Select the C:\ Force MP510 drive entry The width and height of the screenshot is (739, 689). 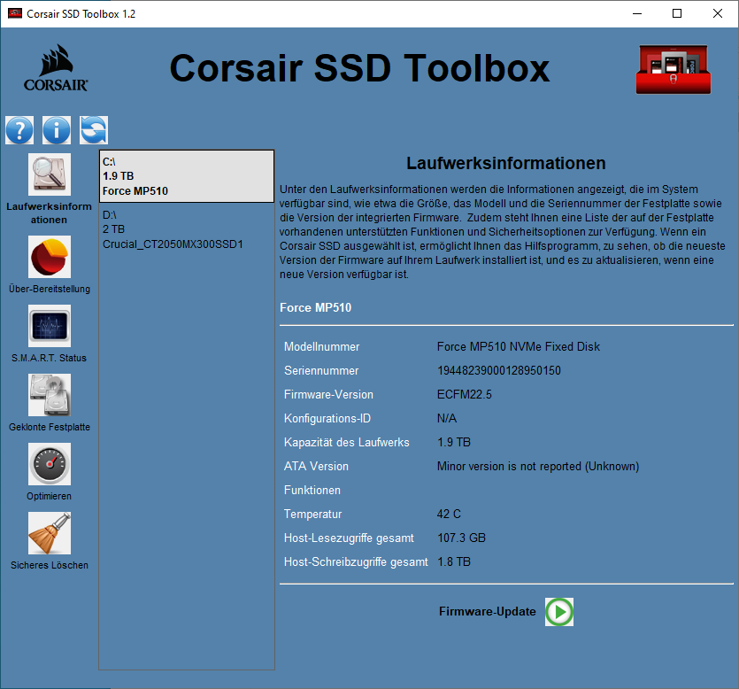(x=187, y=176)
